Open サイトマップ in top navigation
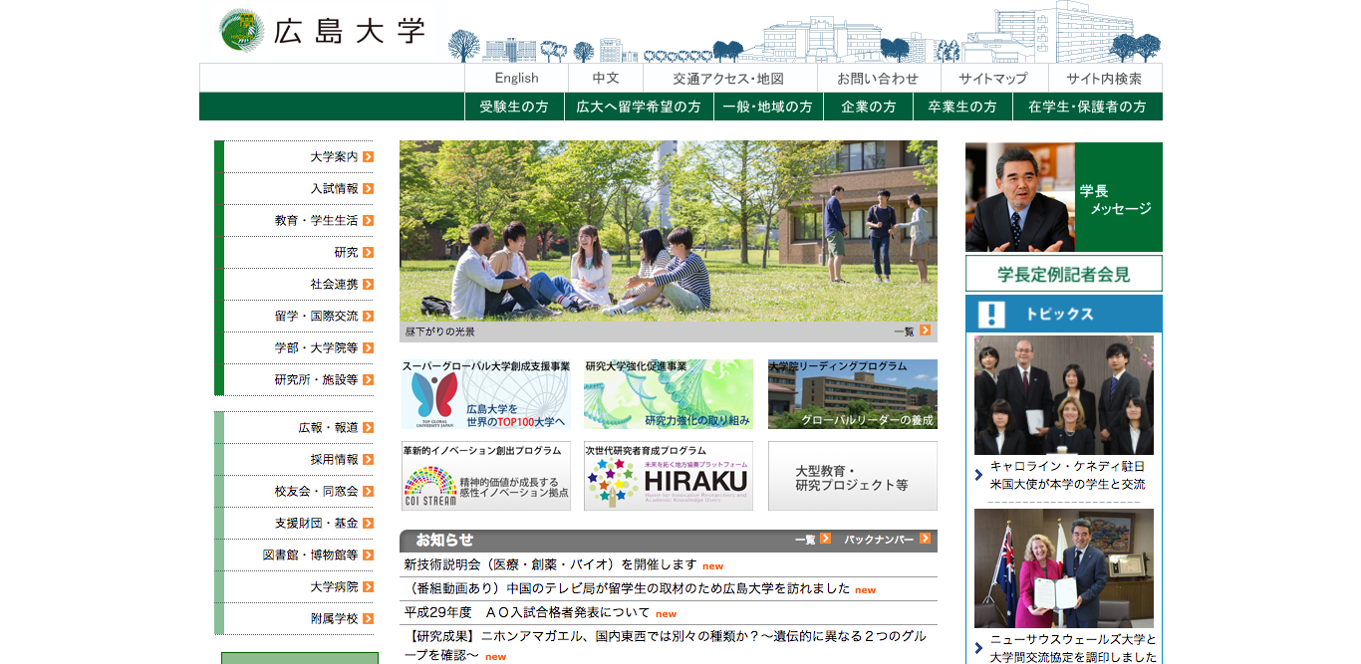The width and height of the screenshot is (1361, 664). pos(994,79)
